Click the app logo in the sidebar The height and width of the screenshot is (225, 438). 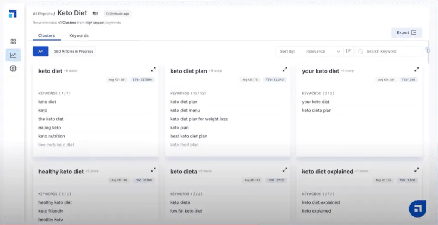(12, 14)
